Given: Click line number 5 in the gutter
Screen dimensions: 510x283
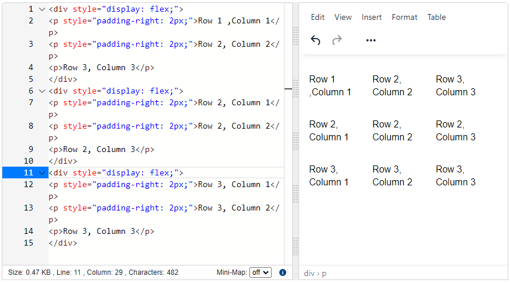Looking at the screenshot, I should point(30,79).
